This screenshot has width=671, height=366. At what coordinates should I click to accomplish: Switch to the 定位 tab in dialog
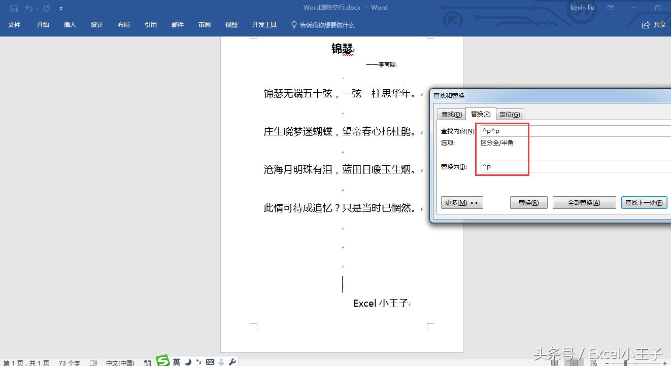[x=510, y=114]
